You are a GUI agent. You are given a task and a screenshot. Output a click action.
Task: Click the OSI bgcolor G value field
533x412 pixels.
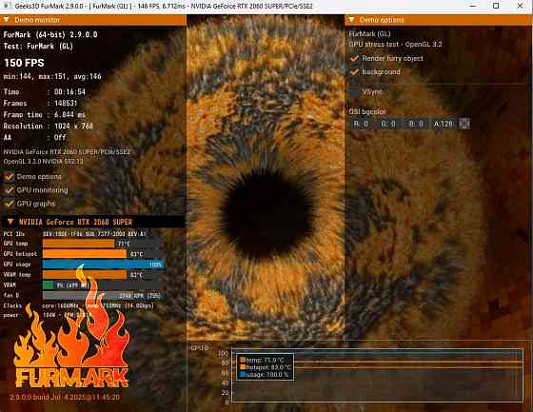(387, 124)
